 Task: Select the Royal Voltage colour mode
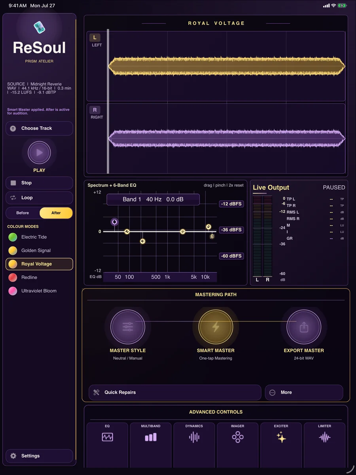click(39, 264)
